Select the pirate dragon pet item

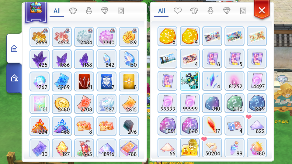pyautogui.click(x=190, y=81)
